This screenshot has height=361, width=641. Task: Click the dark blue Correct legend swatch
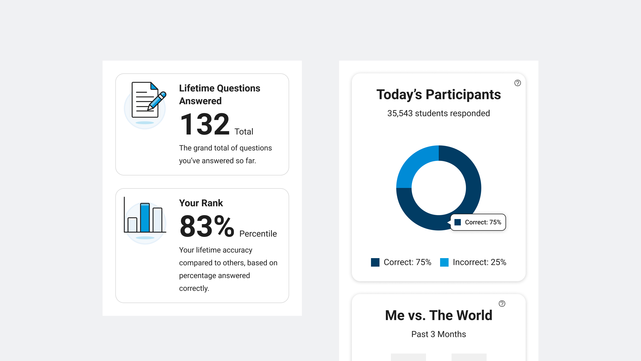pyautogui.click(x=375, y=262)
